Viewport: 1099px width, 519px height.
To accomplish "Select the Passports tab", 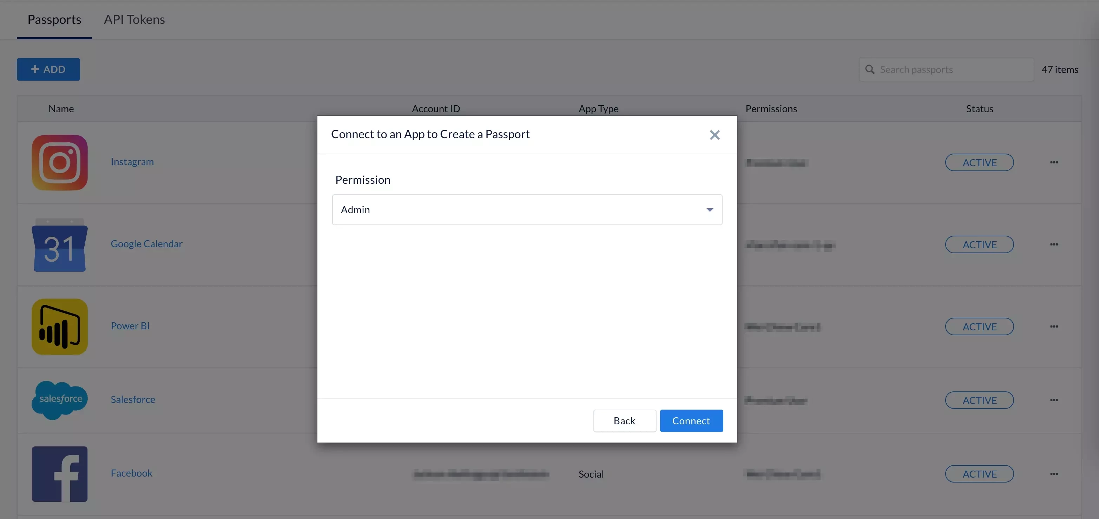I will pyautogui.click(x=54, y=20).
